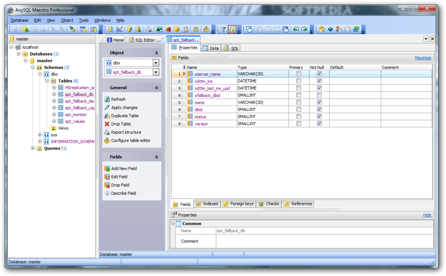Collapse the General panel section chevron
Image resolution: width=446 pixels, height=276 pixels.
pyautogui.click(x=156, y=88)
